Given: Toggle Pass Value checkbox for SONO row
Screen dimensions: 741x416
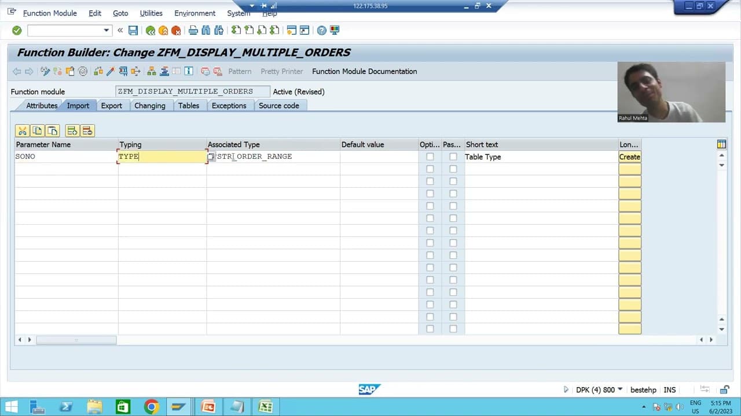Looking at the screenshot, I should (x=453, y=157).
